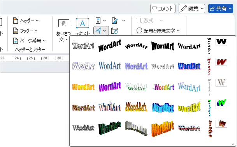This screenshot has width=237, height=147.
Task: Choose the purple-blue shadowed WordArt
Action: tap(136, 66)
